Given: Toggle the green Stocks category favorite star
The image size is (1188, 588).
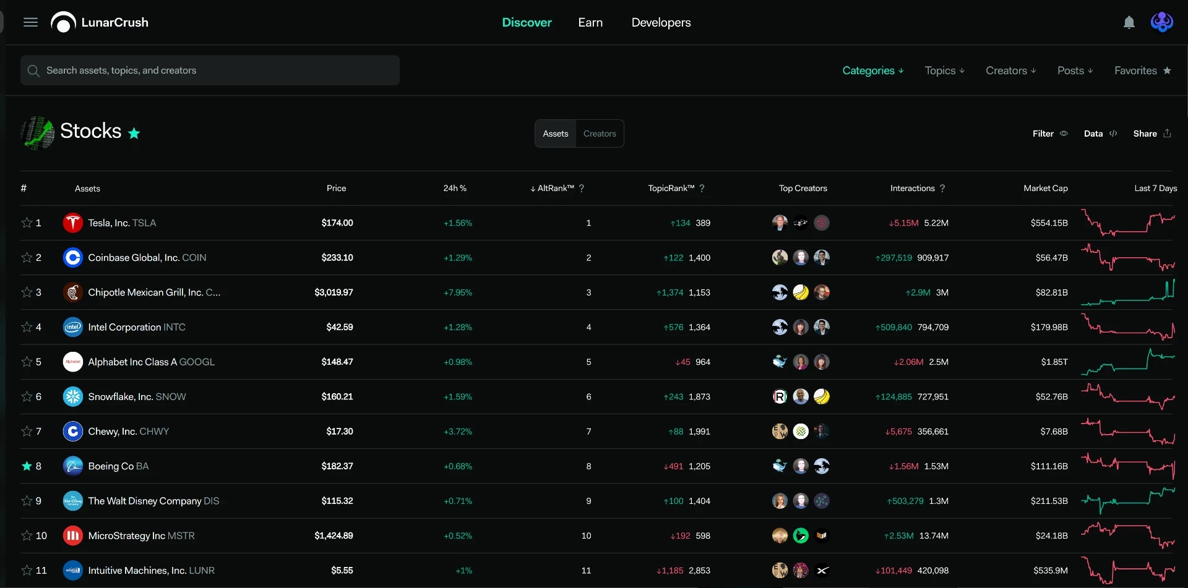Looking at the screenshot, I should tap(134, 133).
